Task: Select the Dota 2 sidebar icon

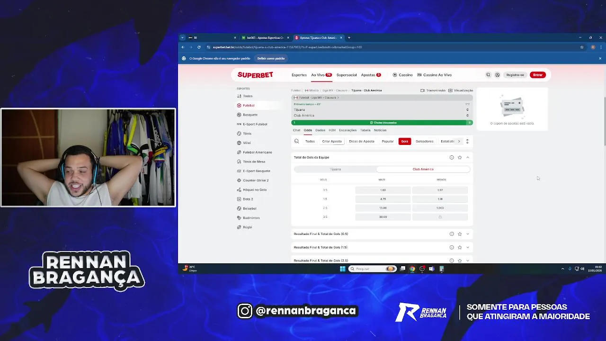Action: [x=239, y=199]
